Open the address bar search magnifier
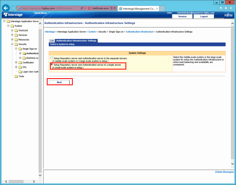The height and width of the screenshot is (185, 236). point(82,8)
